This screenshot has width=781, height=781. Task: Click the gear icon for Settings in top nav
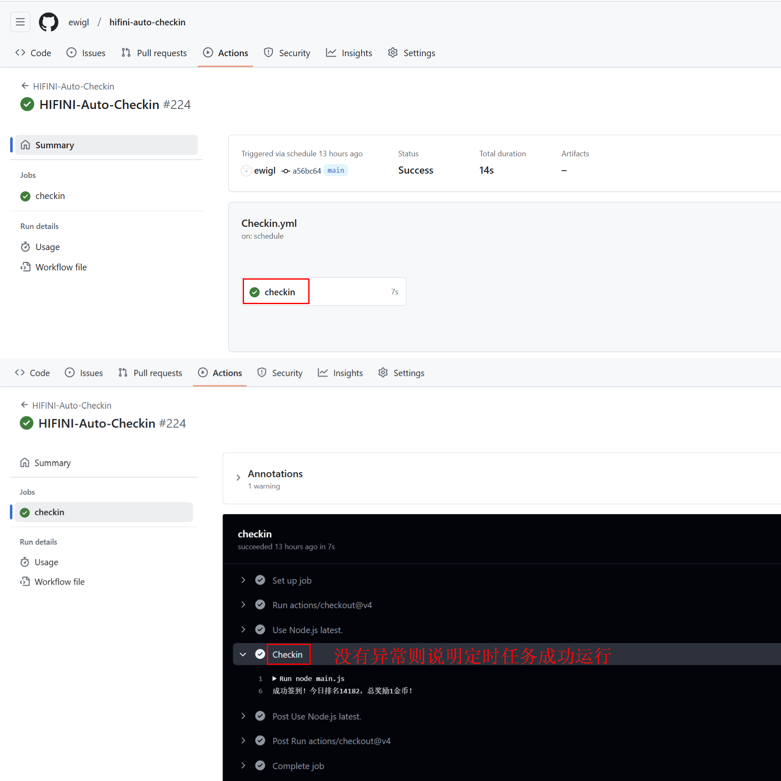pyautogui.click(x=393, y=53)
